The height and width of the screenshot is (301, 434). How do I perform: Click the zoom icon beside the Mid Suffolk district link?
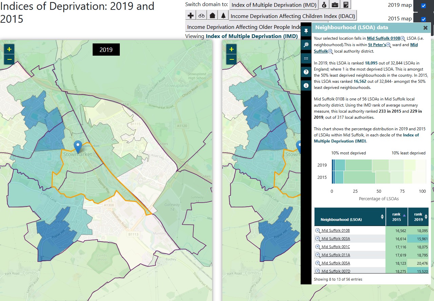(x=331, y=51)
